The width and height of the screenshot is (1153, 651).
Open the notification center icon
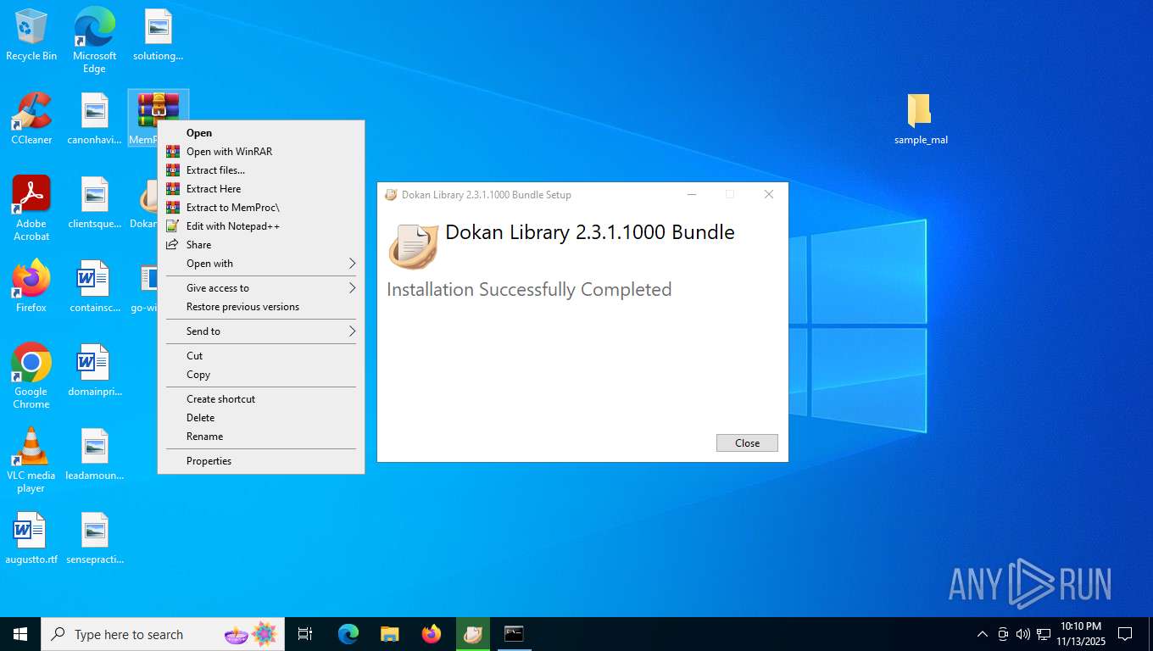tap(1125, 634)
